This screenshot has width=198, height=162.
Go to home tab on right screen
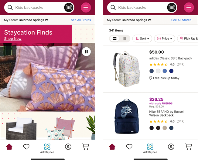(x=112, y=147)
